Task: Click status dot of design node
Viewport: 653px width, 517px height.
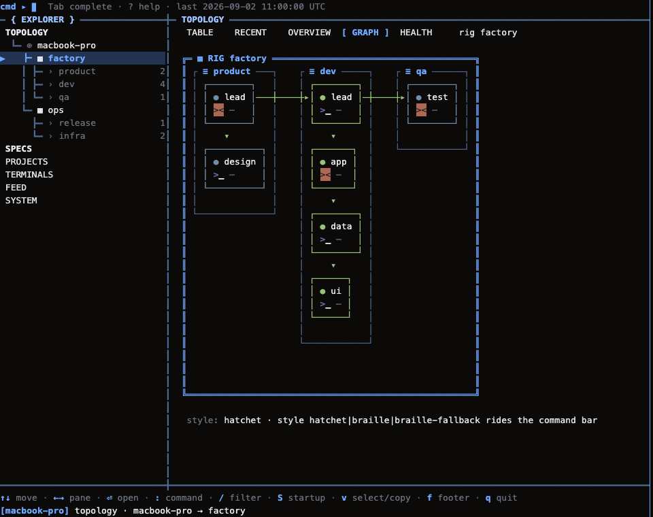Action: tap(216, 162)
